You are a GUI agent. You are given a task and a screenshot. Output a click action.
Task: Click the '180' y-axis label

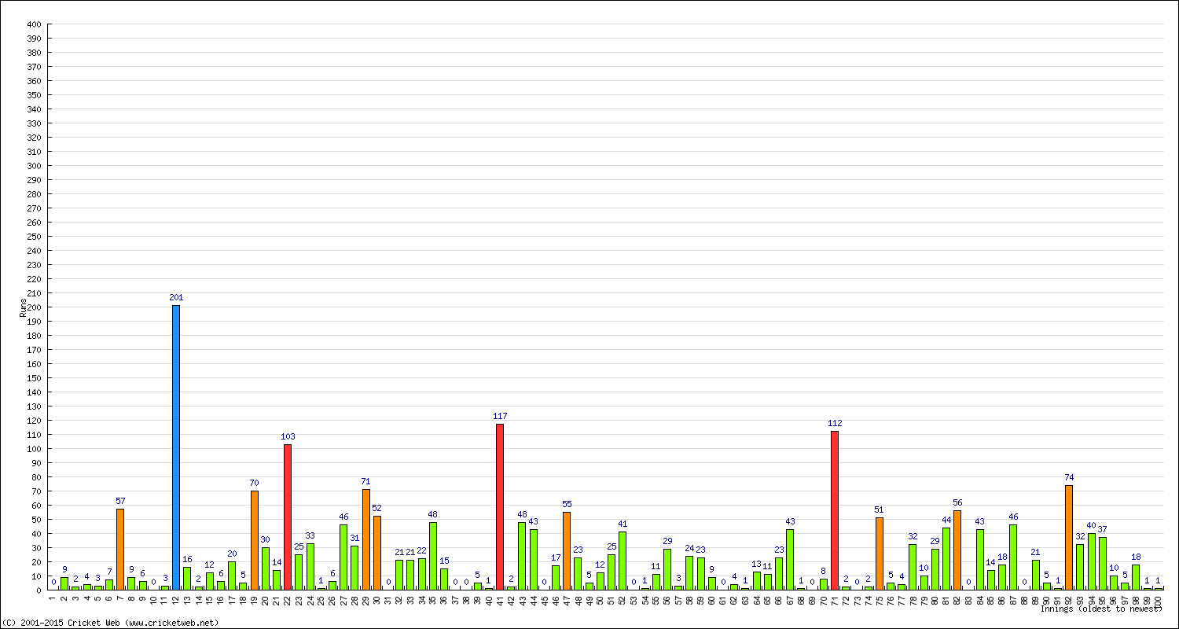[x=35, y=336]
